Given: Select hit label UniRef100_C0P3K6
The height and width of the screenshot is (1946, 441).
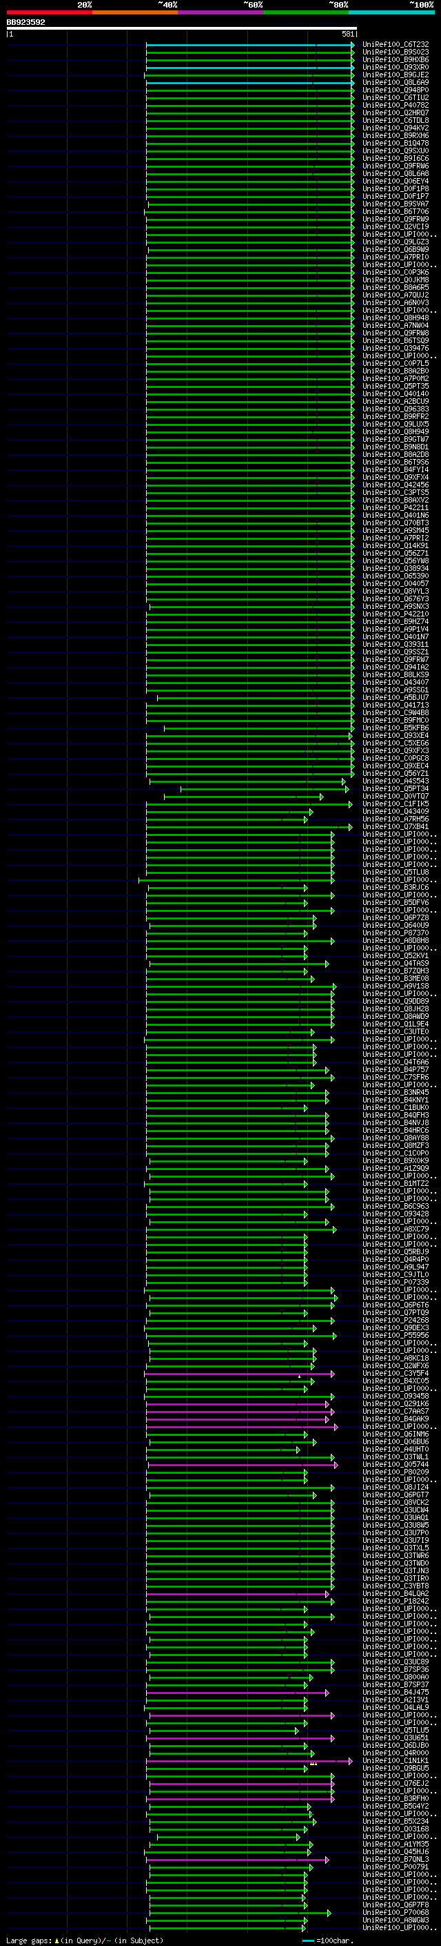Looking at the screenshot, I should 396,272.
